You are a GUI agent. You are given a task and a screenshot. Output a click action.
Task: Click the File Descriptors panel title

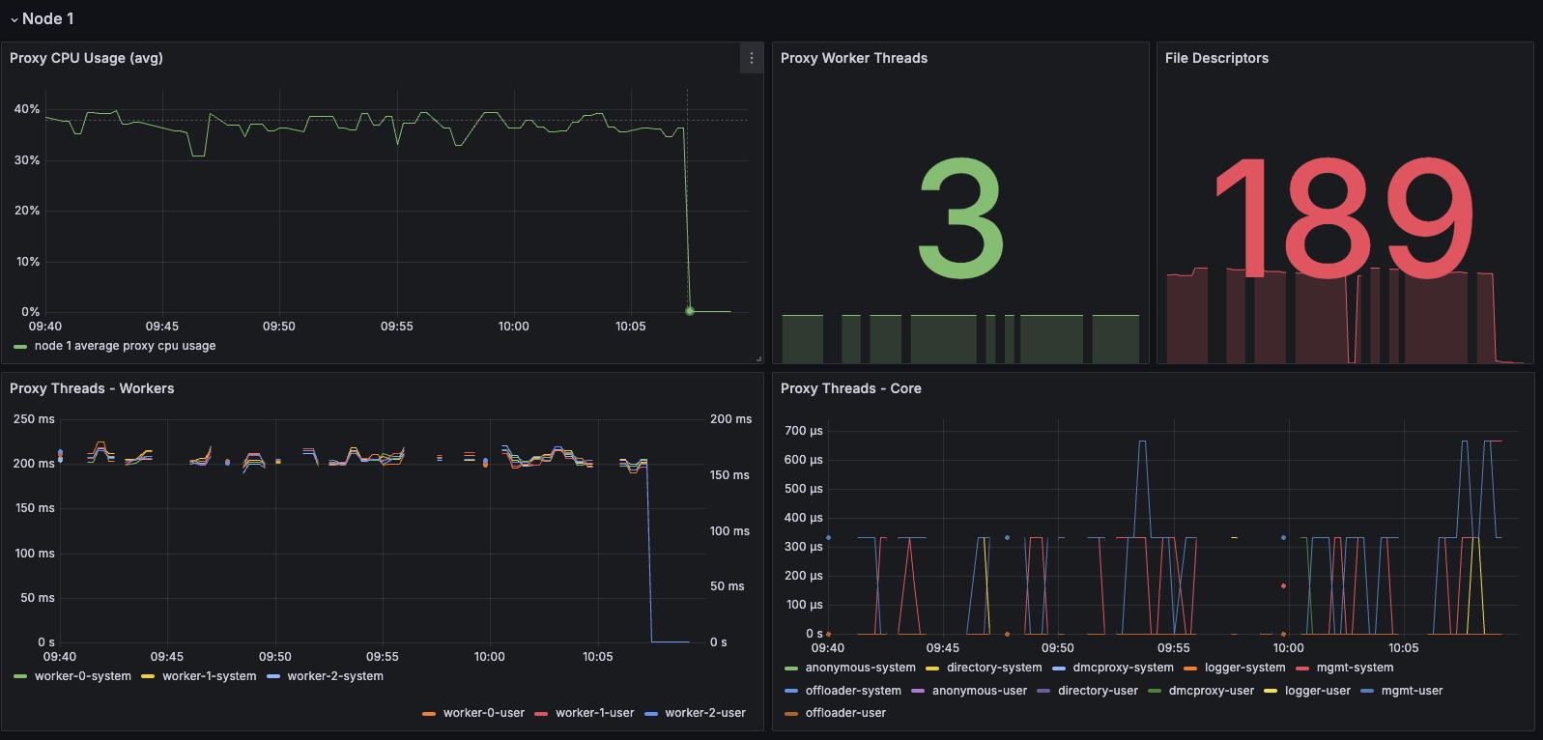click(1215, 58)
